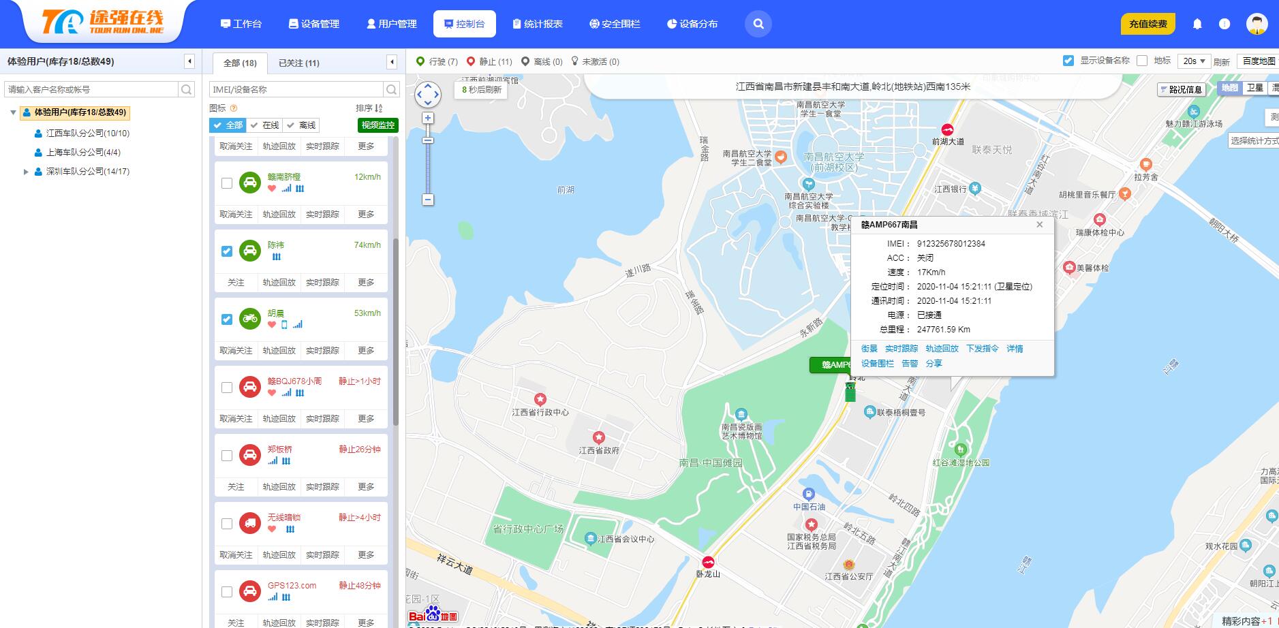Expand the 深圳车队分公司 tree node
This screenshot has width=1279, height=628.
tap(26, 171)
